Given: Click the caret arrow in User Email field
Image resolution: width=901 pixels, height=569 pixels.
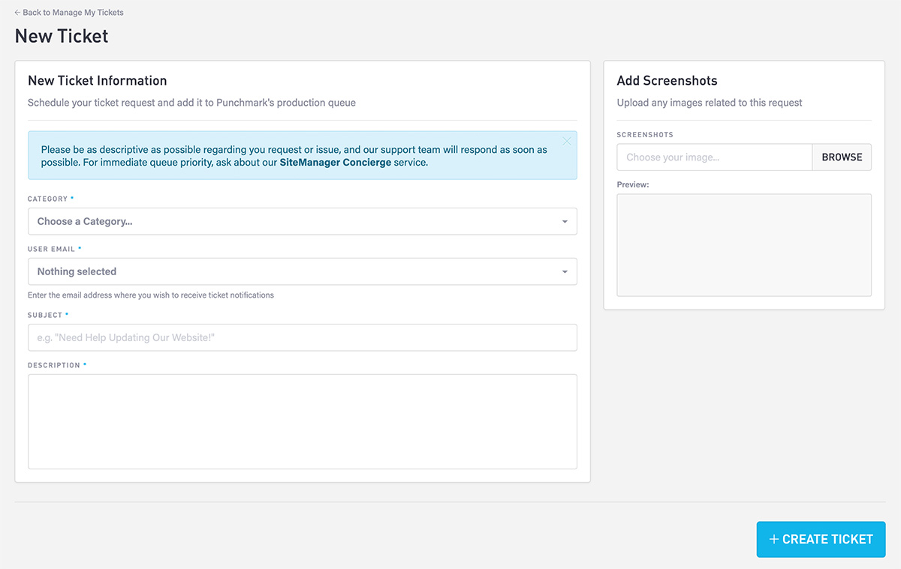Looking at the screenshot, I should pyautogui.click(x=565, y=272).
